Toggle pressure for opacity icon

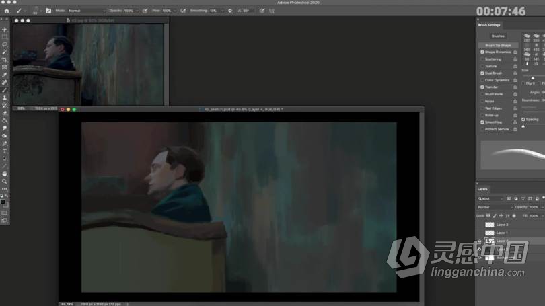click(145, 11)
